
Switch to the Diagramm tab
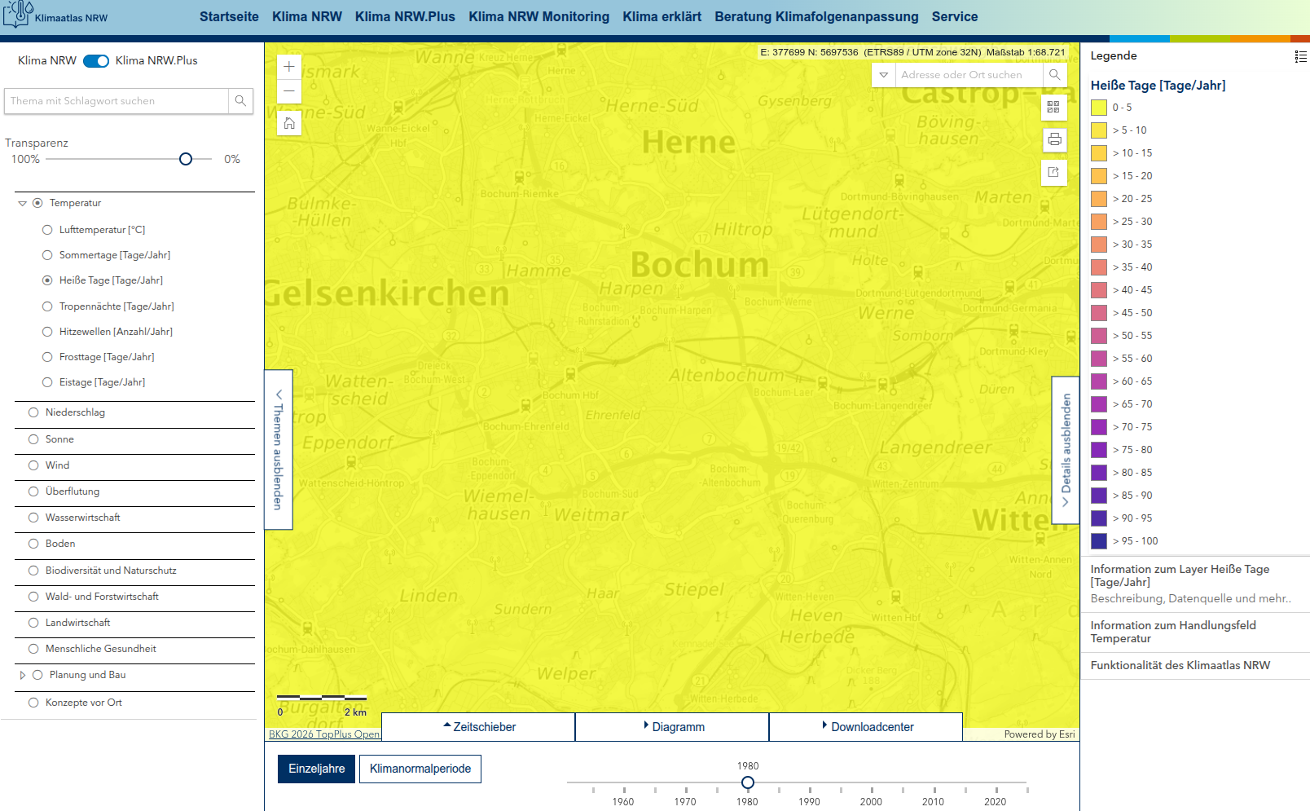(672, 727)
